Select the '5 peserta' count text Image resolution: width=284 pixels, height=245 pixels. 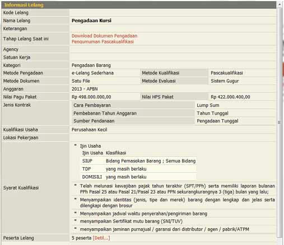point(81,238)
